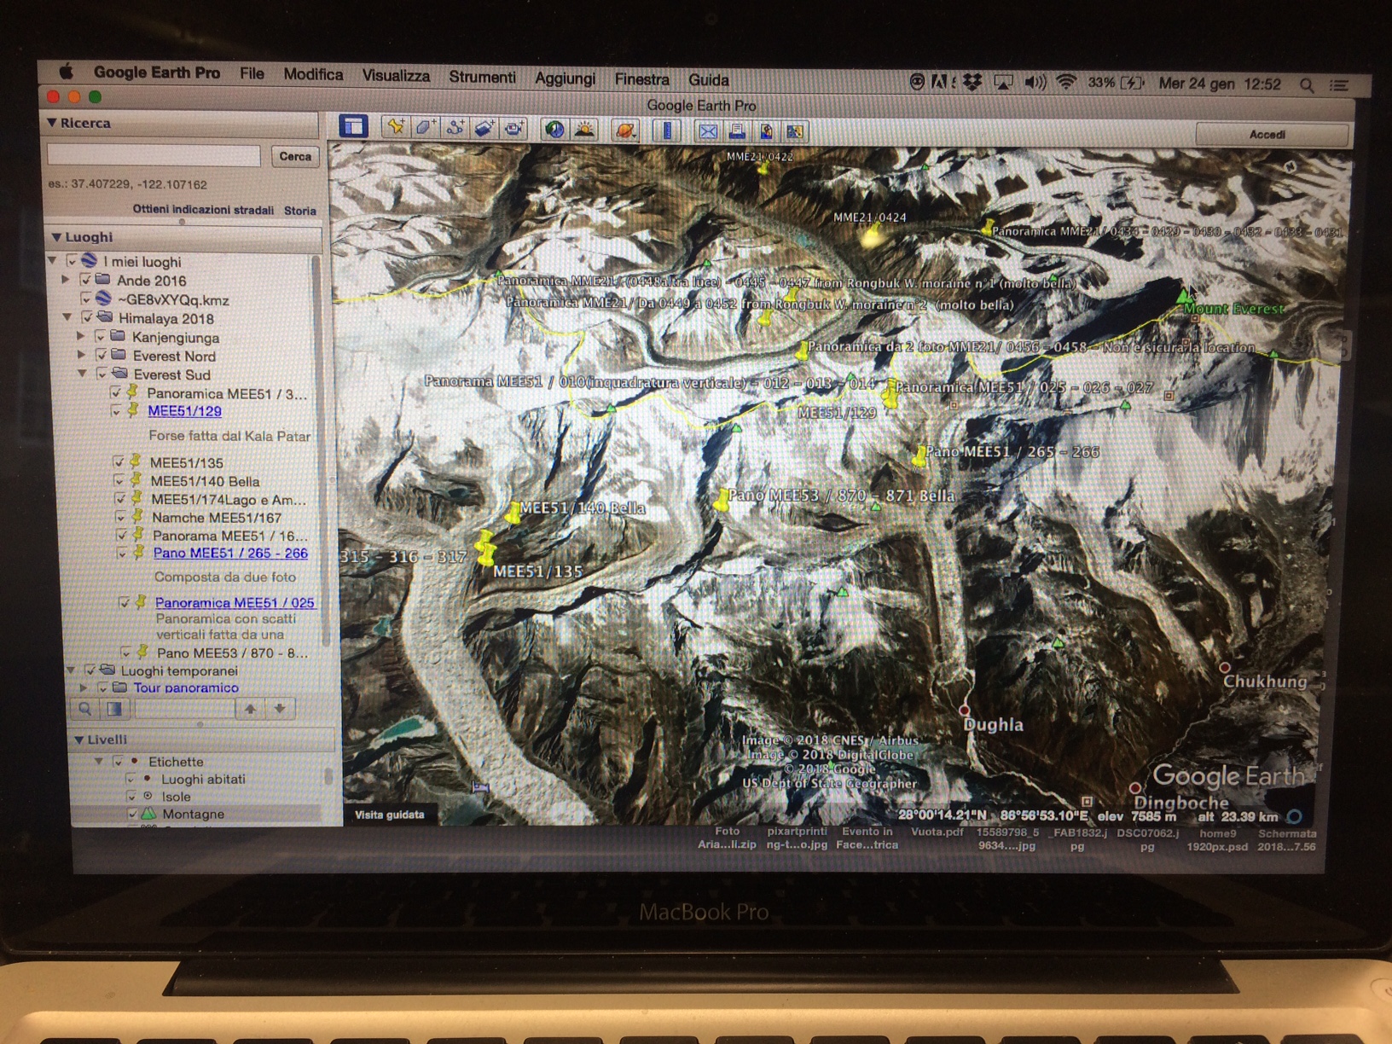Disable the Montagne layer checkbox
Viewport: 1392px width, 1044px height.
[x=133, y=814]
